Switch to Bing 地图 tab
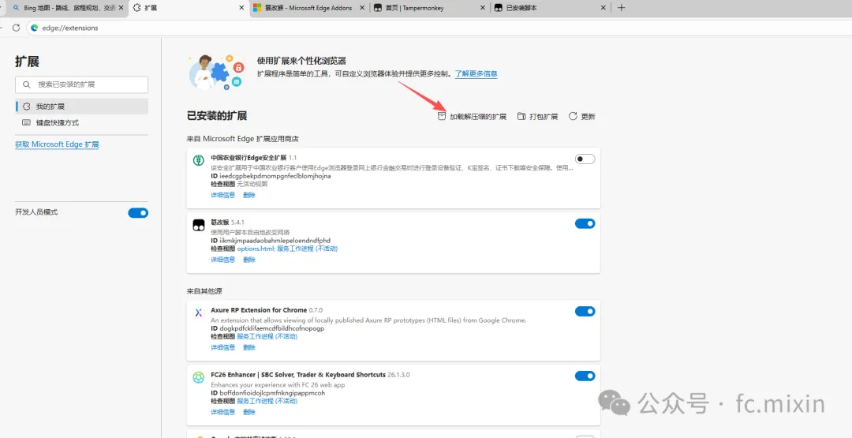852x438 pixels. point(64,8)
